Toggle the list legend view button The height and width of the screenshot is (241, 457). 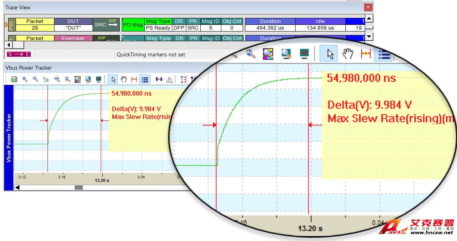click(145, 79)
